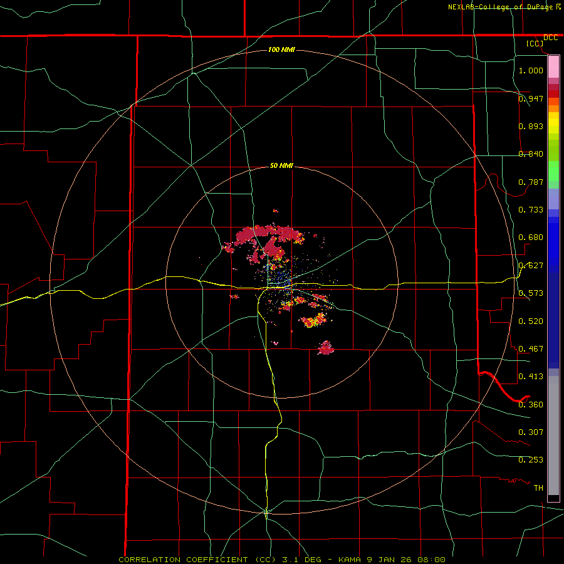Pick the light pink segment of the color bar
This screenshot has width=564, height=564.
click(553, 66)
